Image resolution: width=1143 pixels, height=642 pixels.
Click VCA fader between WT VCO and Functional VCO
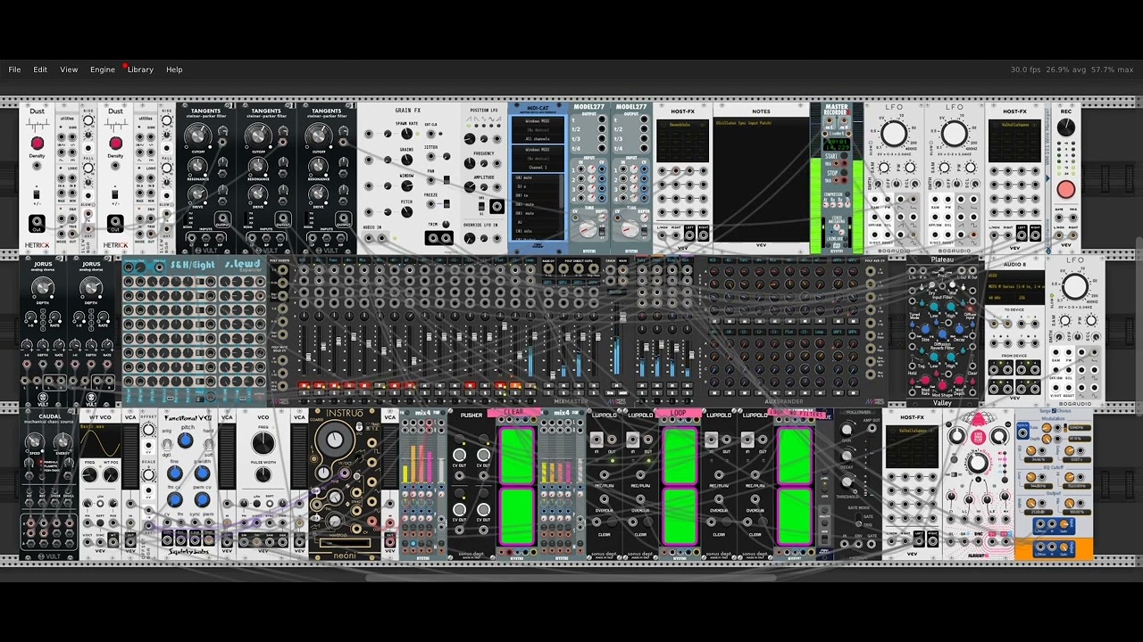pyautogui.click(x=130, y=455)
